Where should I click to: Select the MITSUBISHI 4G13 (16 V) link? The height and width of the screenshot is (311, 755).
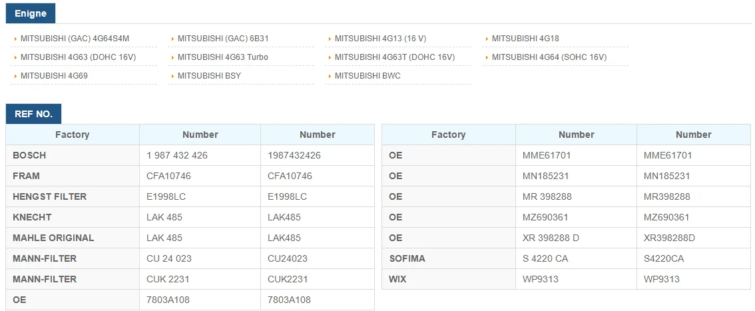pos(380,38)
